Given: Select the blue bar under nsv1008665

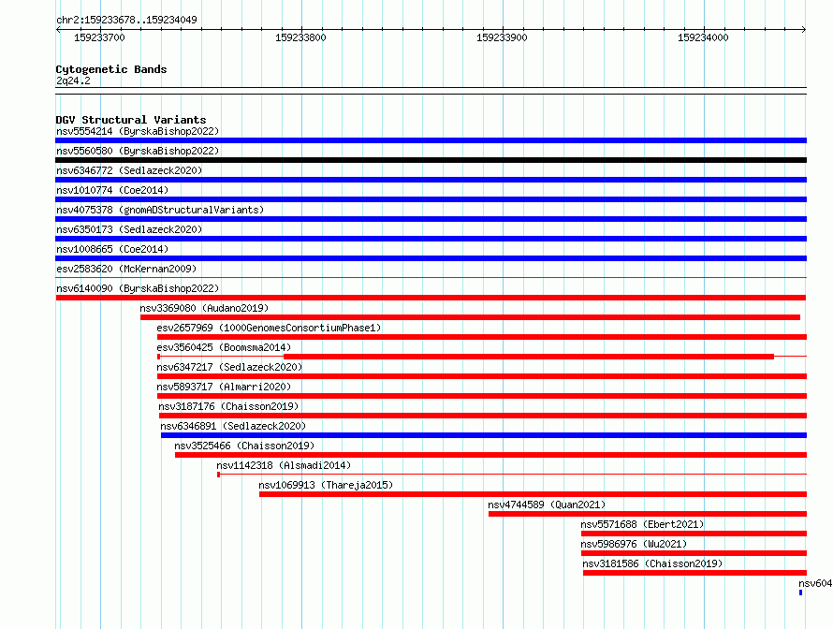Looking at the screenshot, I should click(x=431, y=258).
